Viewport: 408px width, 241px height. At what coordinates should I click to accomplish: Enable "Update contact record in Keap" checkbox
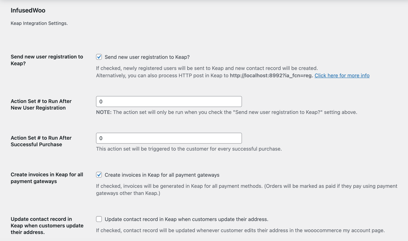click(99, 219)
